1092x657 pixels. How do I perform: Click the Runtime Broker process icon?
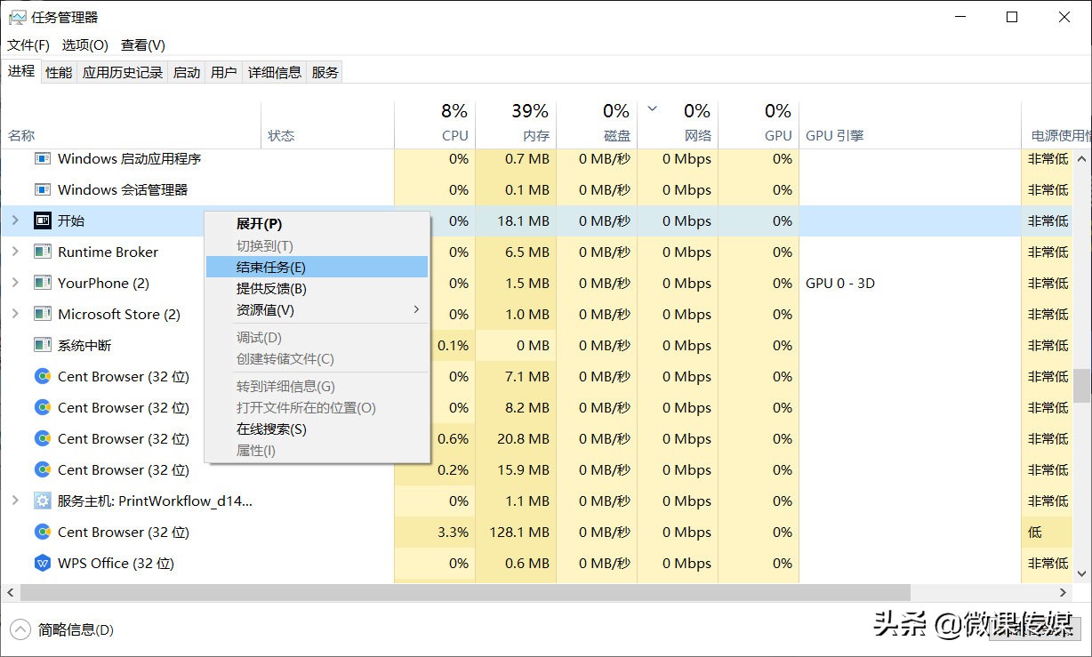pos(42,252)
